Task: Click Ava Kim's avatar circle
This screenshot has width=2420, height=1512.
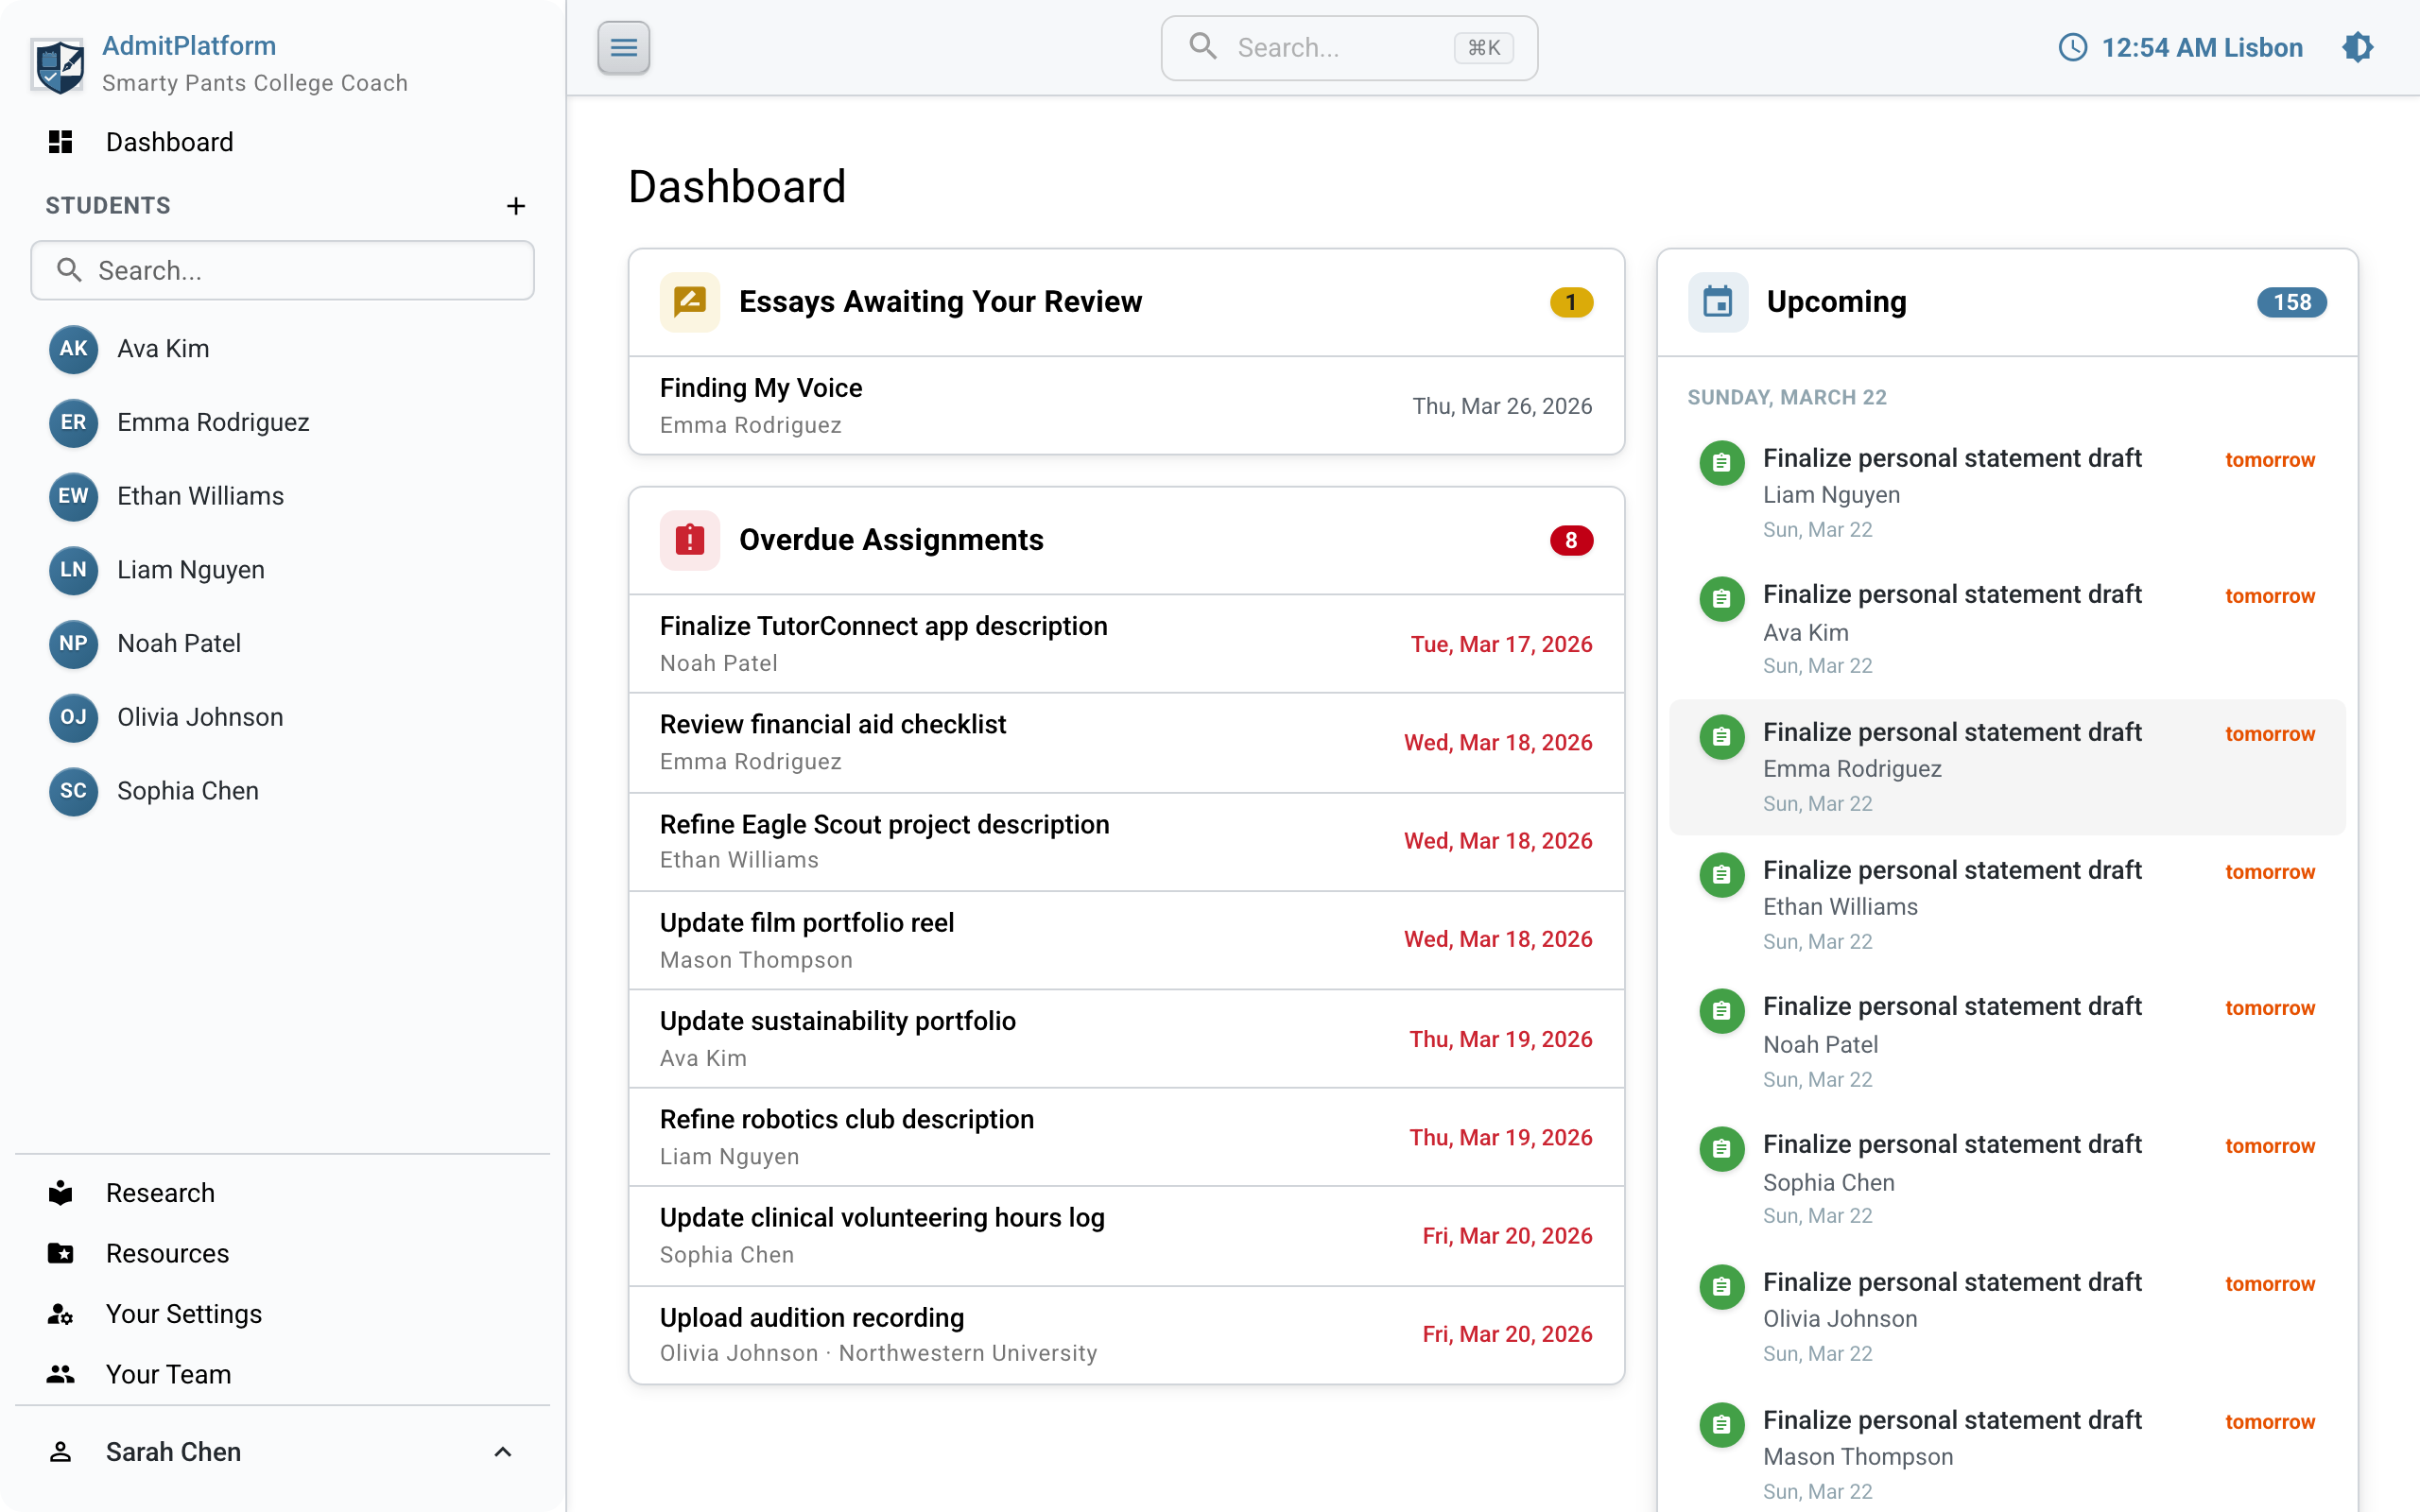Action: point(73,349)
